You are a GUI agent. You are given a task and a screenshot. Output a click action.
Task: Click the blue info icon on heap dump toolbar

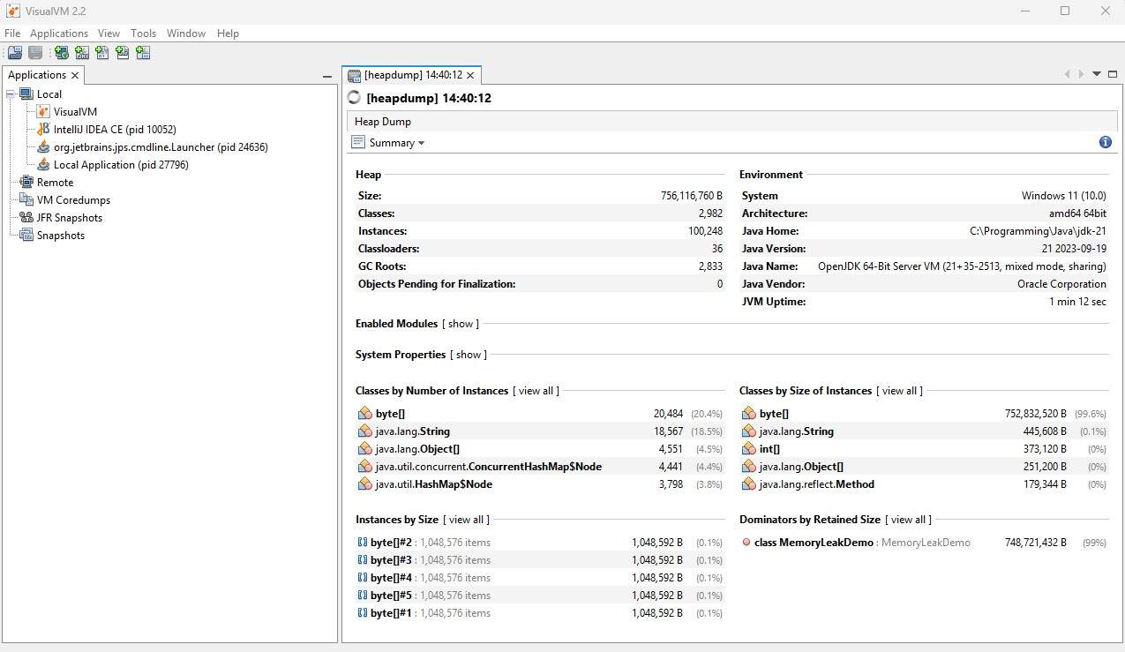click(1105, 142)
